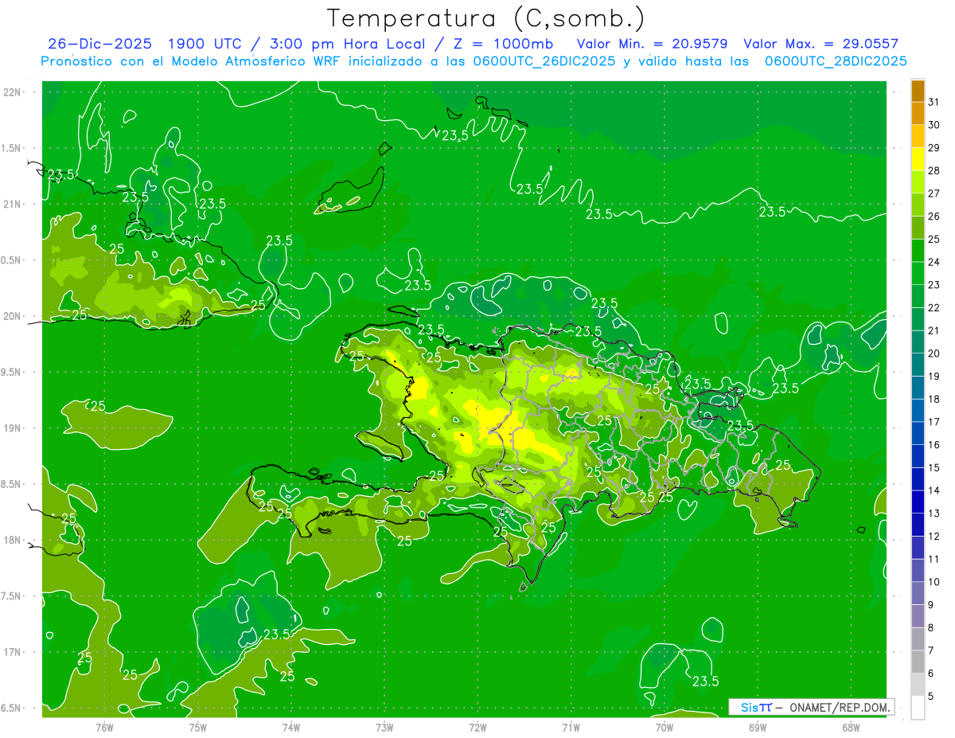955x738 pixels.
Task: Click the legend swatch between 25 and 26
Action: (918, 228)
